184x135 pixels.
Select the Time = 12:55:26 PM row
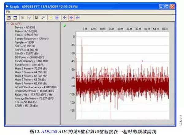[x=26, y=35]
